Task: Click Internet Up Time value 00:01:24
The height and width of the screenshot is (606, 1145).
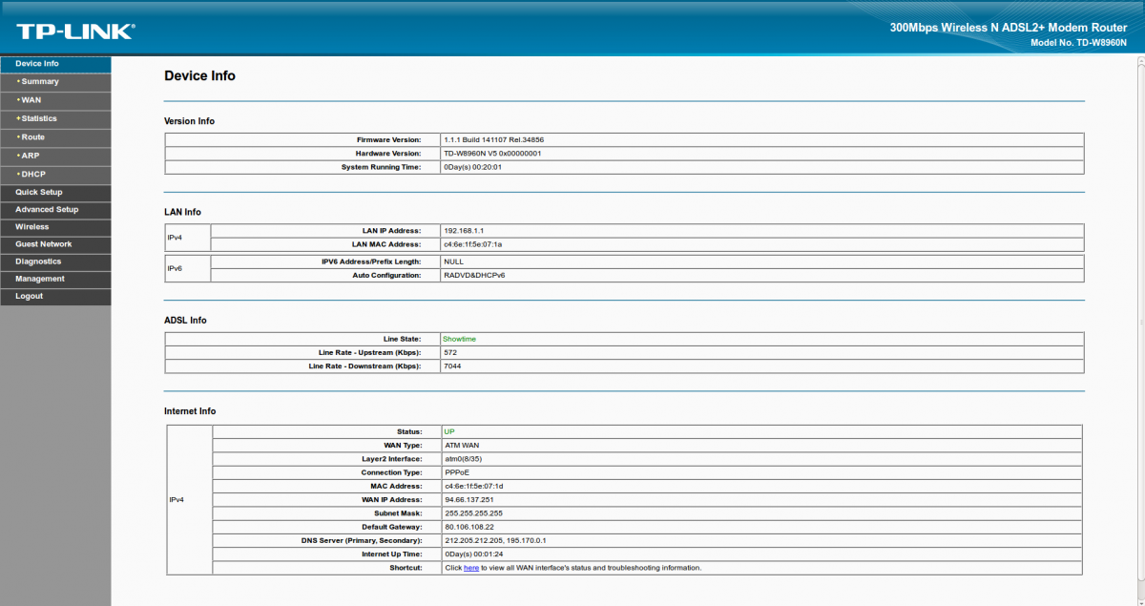Action: (474, 554)
